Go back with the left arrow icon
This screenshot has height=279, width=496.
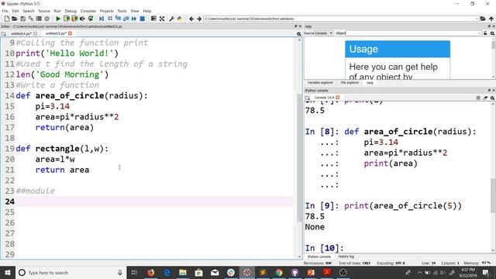coord(191,19)
